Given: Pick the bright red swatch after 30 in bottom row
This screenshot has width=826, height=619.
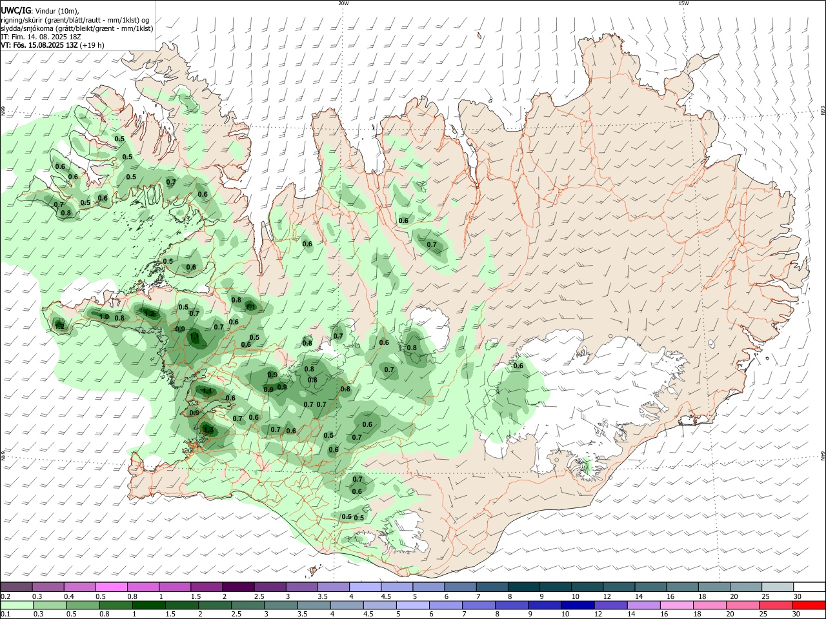Looking at the screenshot, I should pos(808,605).
